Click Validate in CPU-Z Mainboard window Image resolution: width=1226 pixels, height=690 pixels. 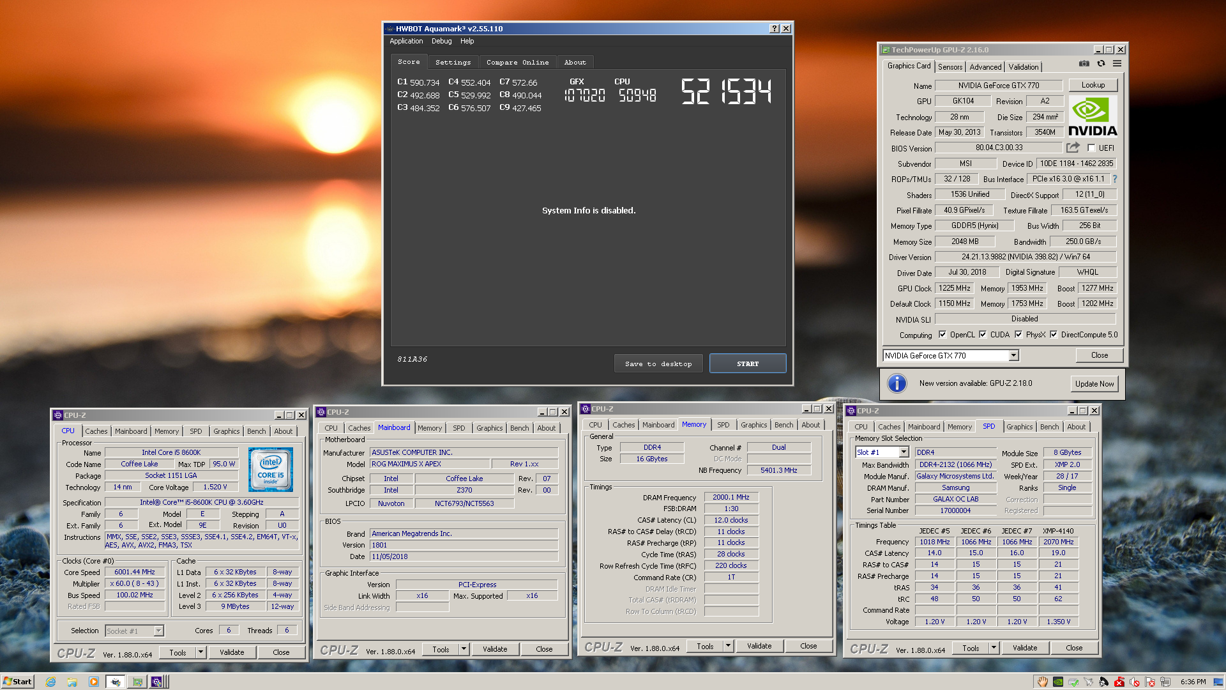pyautogui.click(x=495, y=649)
